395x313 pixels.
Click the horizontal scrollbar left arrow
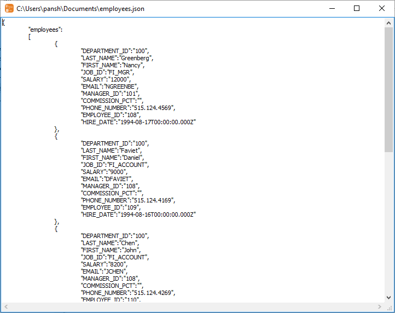tap(5, 306)
